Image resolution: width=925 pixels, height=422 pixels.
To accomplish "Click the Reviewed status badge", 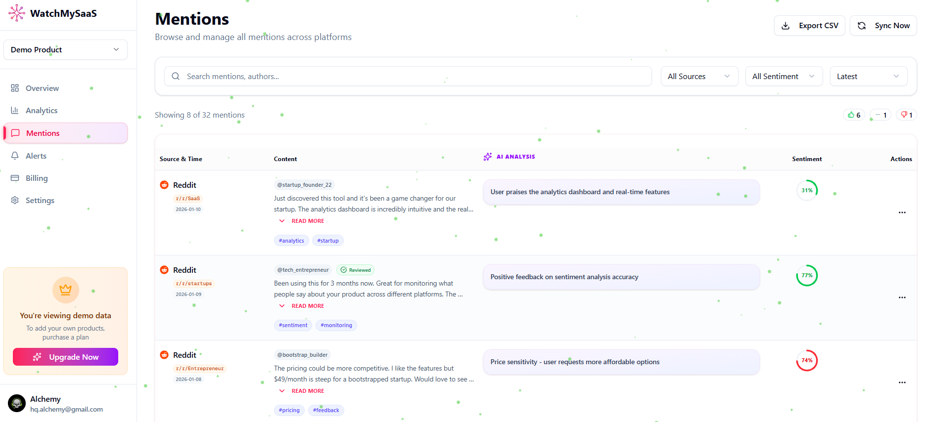I will coord(356,270).
